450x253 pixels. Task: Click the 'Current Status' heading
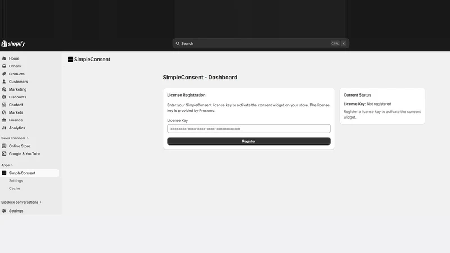click(x=357, y=95)
